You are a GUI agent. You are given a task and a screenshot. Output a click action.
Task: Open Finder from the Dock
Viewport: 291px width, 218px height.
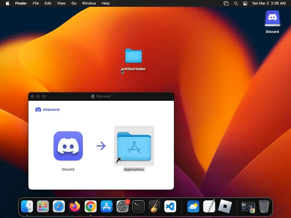27,206
